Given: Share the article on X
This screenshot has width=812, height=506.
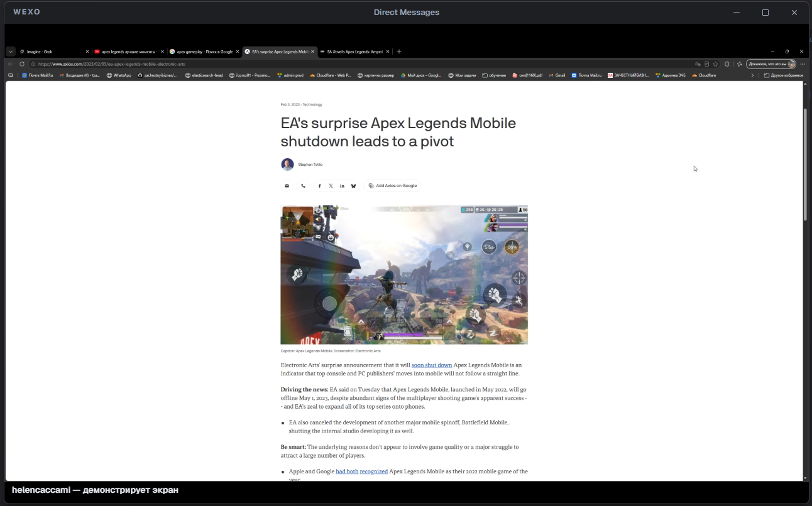Looking at the screenshot, I should [331, 186].
